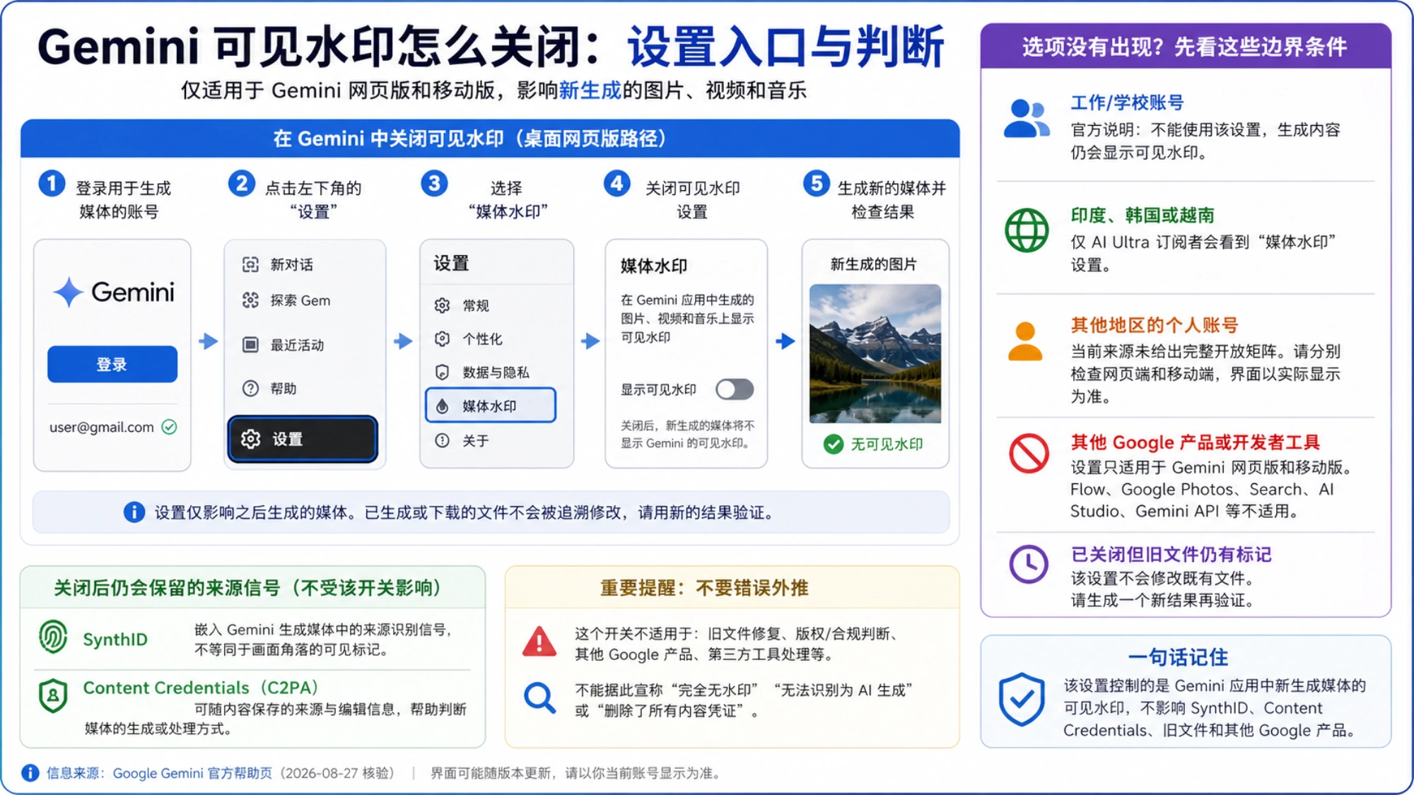Select 个性化 in settings
Viewport: 1414px width, 795px height.
coord(468,339)
